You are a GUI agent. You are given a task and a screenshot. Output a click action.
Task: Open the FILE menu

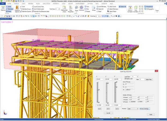point(3,4)
